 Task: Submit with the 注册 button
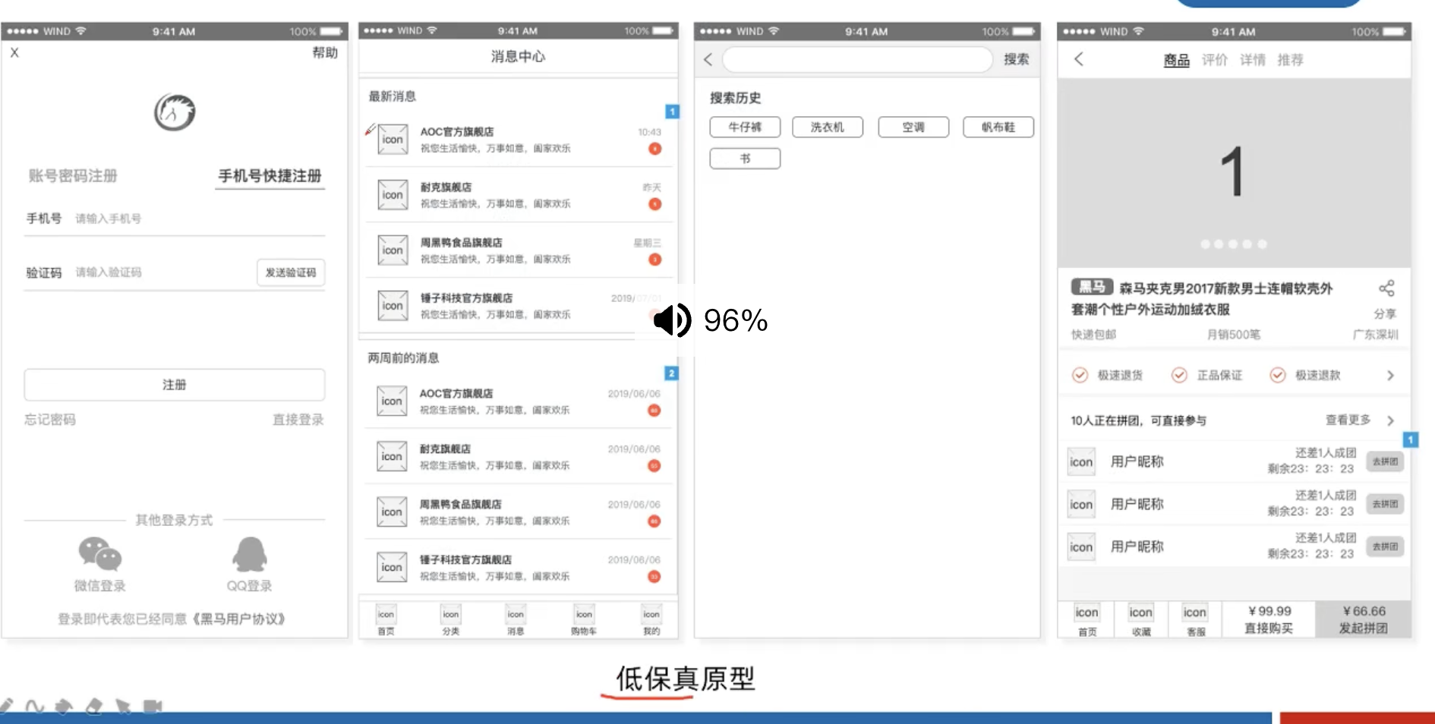175,385
